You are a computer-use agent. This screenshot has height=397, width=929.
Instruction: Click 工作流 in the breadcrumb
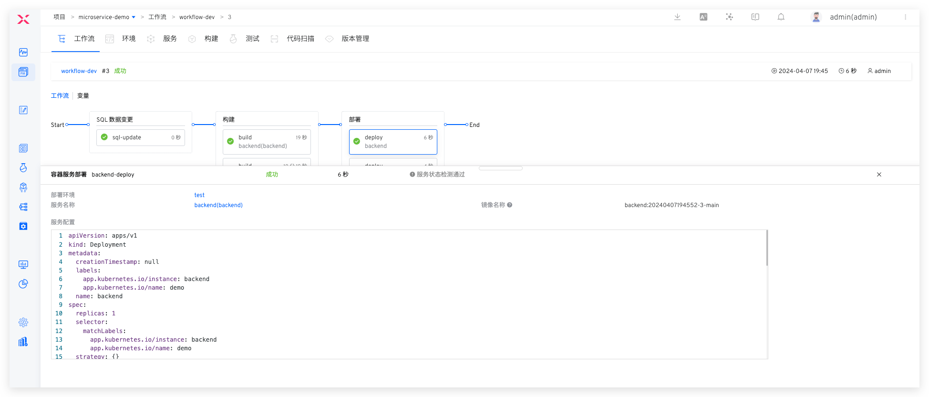click(x=157, y=17)
